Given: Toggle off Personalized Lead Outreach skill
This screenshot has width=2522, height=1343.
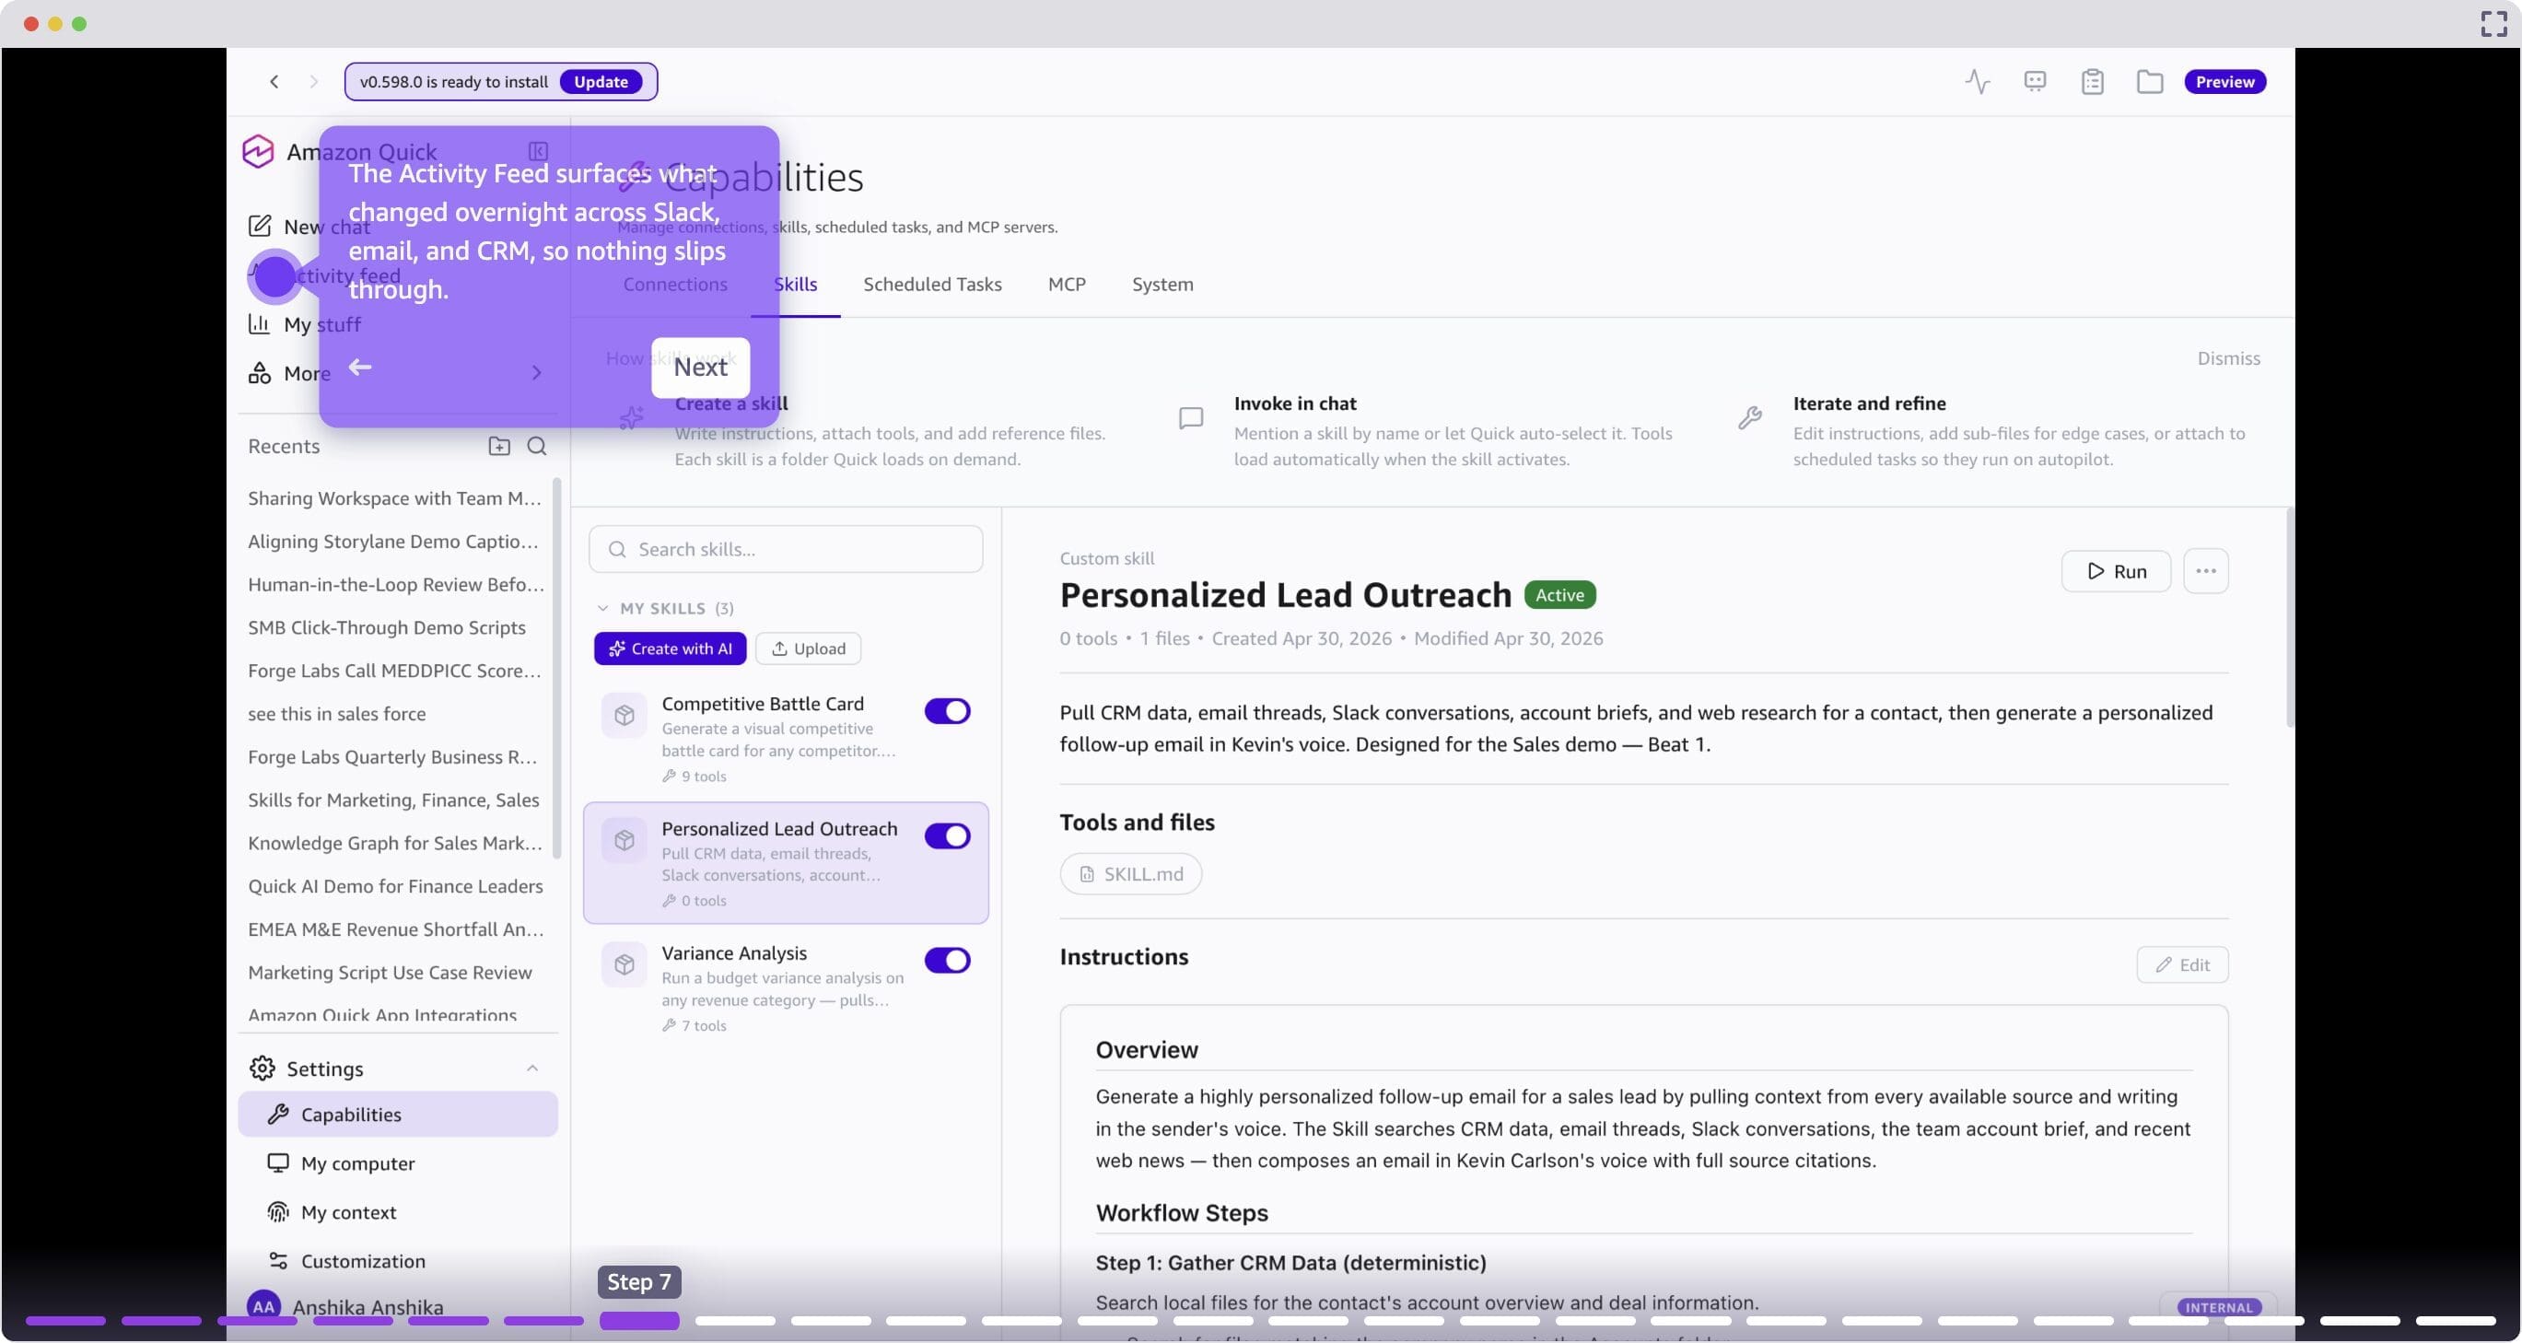Looking at the screenshot, I should point(947,836).
